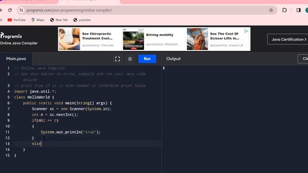
Task: Open the browser extensions puzzle icon
Action: click(x=284, y=10)
